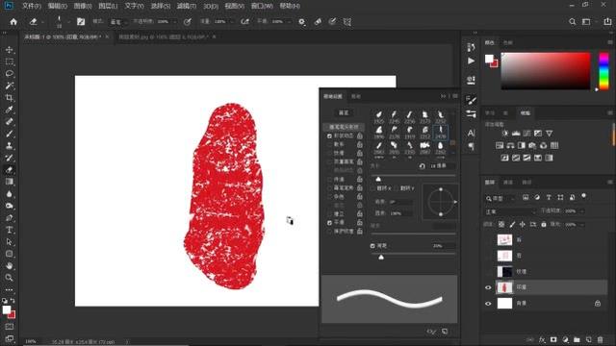The height and width of the screenshot is (346, 616).
Task: Select the Lasso tool in the toolbar
Action: 10,74
